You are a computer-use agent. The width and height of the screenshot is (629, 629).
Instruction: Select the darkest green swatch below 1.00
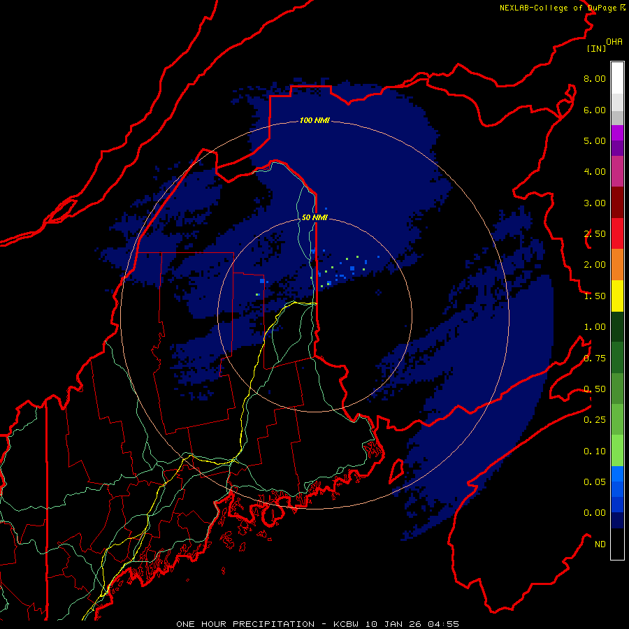click(x=617, y=326)
